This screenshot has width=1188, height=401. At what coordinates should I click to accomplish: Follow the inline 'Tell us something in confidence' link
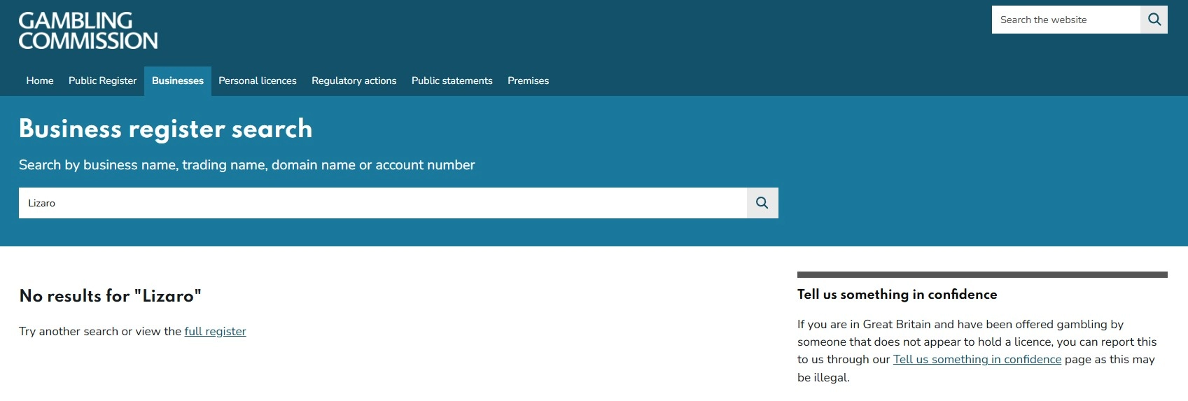977,359
